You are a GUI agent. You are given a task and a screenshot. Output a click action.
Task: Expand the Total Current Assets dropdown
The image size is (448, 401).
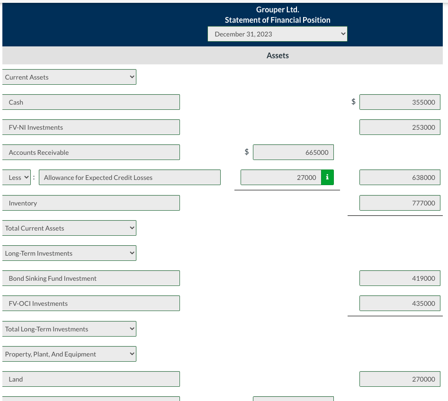(69, 228)
